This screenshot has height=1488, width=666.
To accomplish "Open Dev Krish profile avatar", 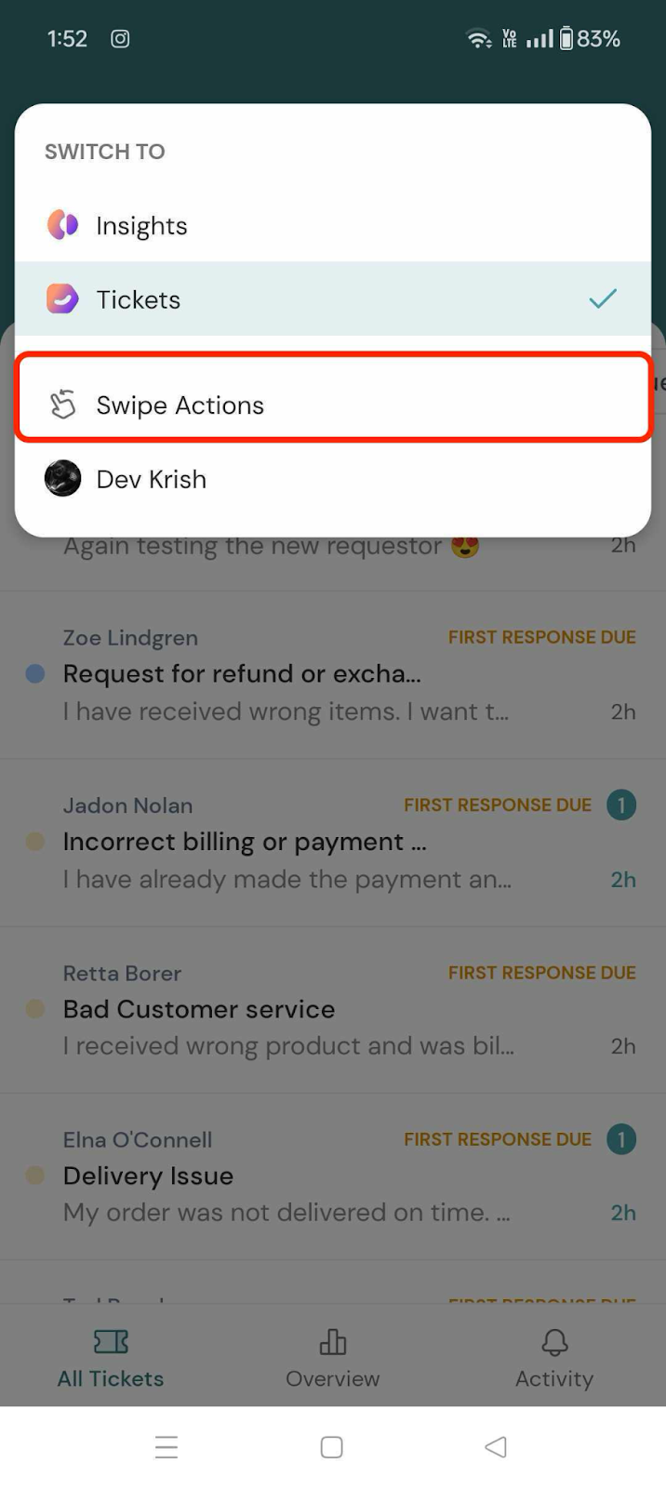I will pyautogui.click(x=62, y=479).
